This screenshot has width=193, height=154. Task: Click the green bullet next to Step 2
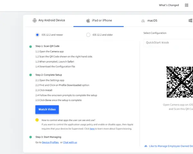pos(31,75)
